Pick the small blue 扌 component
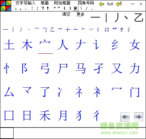 pyautogui.click(x=122, y=30)
